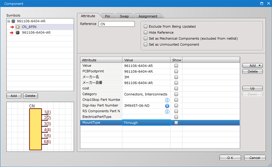Toggle Show checkbox for Digi-Key Part Number row
Viewport: 272px width, 167px height.
(176, 105)
